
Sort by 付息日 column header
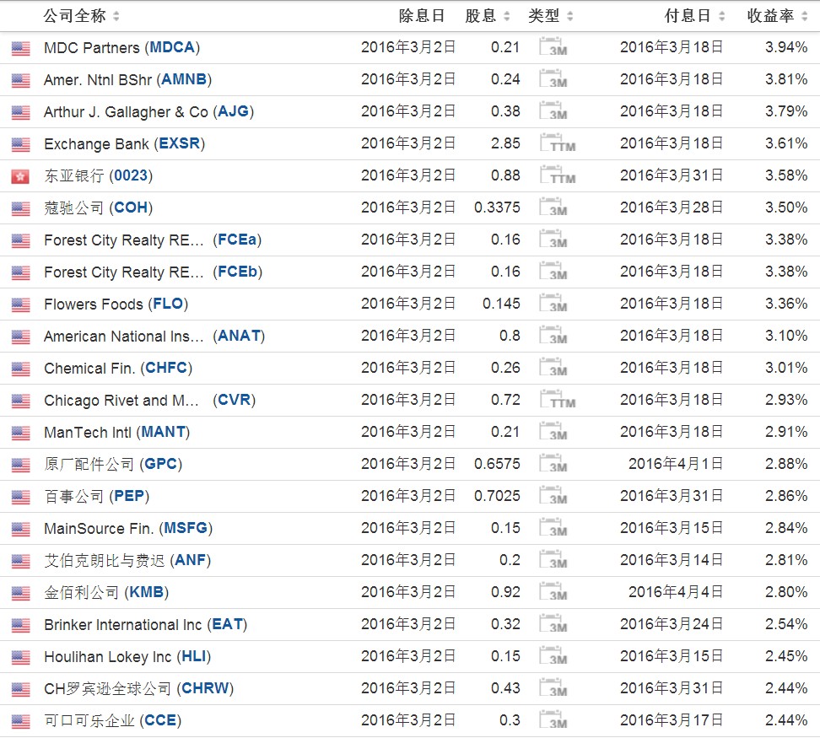[x=694, y=16]
